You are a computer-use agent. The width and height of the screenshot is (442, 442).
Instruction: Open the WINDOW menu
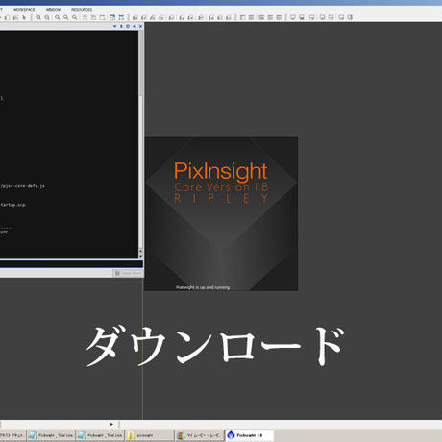pyautogui.click(x=53, y=10)
